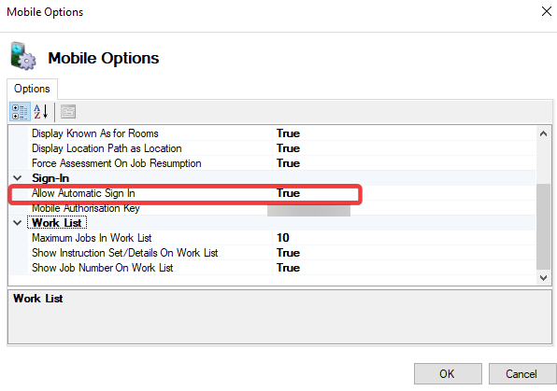Viewport: 557px width, 391px height.
Task: Click the Cancel button
Action: [521, 374]
